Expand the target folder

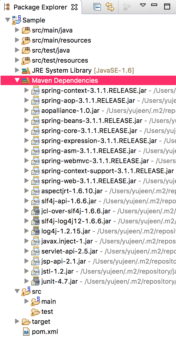[x=17, y=321]
